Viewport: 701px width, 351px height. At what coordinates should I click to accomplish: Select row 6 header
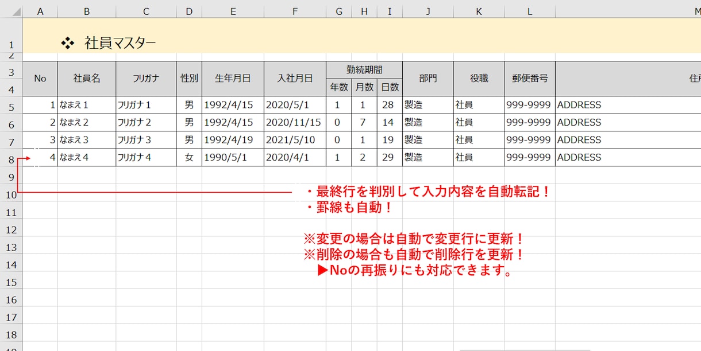(11, 123)
